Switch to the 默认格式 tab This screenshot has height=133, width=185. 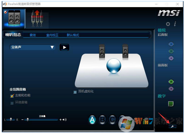point(73,35)
